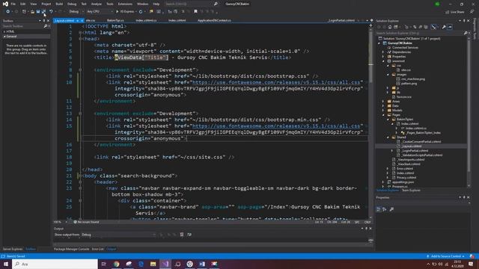This screenshot has height=269, width=479.
Task: Pin the Solution Explorer panel with the pushpin
Action: click(x=464, y=21)
